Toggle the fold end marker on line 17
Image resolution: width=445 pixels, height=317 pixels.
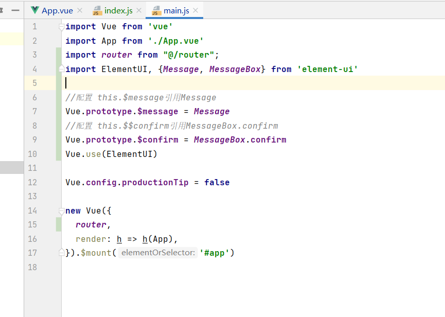pyautogui.click(x=61, y=252)
